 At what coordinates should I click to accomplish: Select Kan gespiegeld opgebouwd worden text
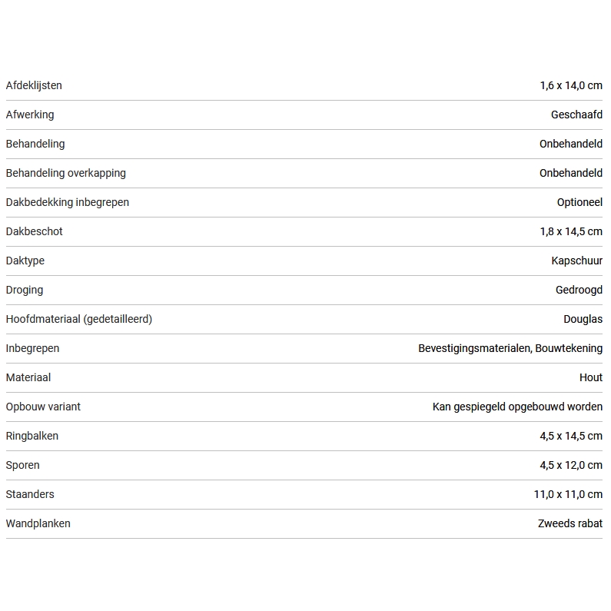pyautogui.click(x=517, y=407)
